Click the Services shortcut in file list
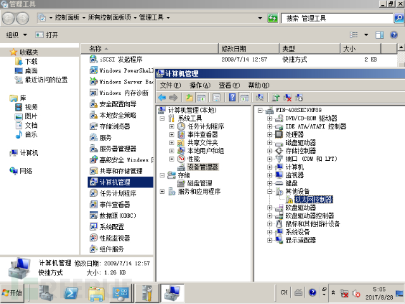This screenshot has height=304, width=405. click(x=105, y=138)
